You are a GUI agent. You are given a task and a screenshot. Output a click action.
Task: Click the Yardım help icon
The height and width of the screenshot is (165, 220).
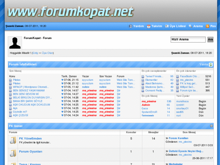130,26
